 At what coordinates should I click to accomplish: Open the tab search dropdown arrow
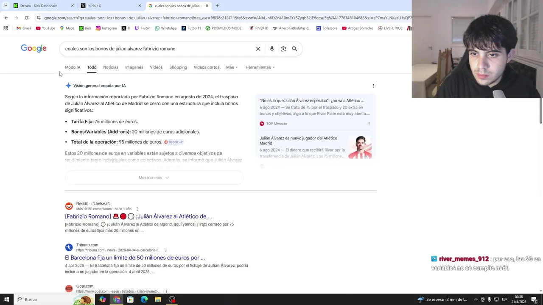point(6,6)
